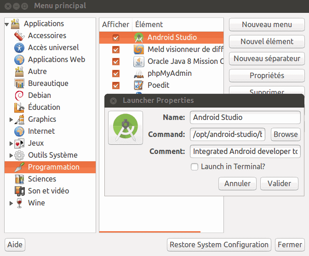Click the Programmation trowel icon
The width and height of the screenshot is (309, 256).
[x=19, y=167]
